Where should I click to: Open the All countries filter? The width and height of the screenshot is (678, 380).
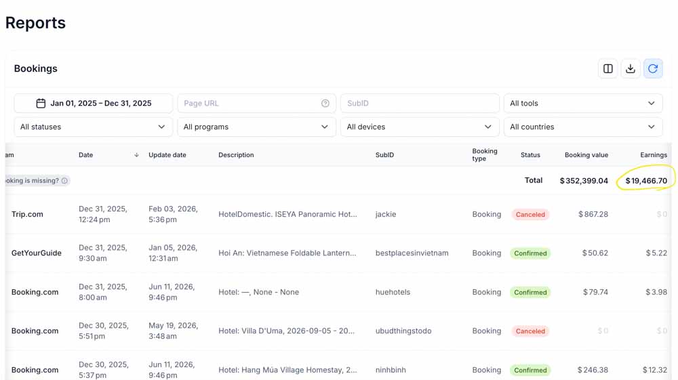(x=583, y=127)
